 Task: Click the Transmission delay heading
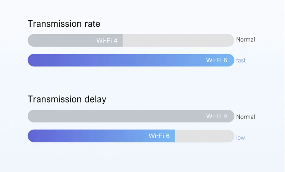(x=67, y=99)
